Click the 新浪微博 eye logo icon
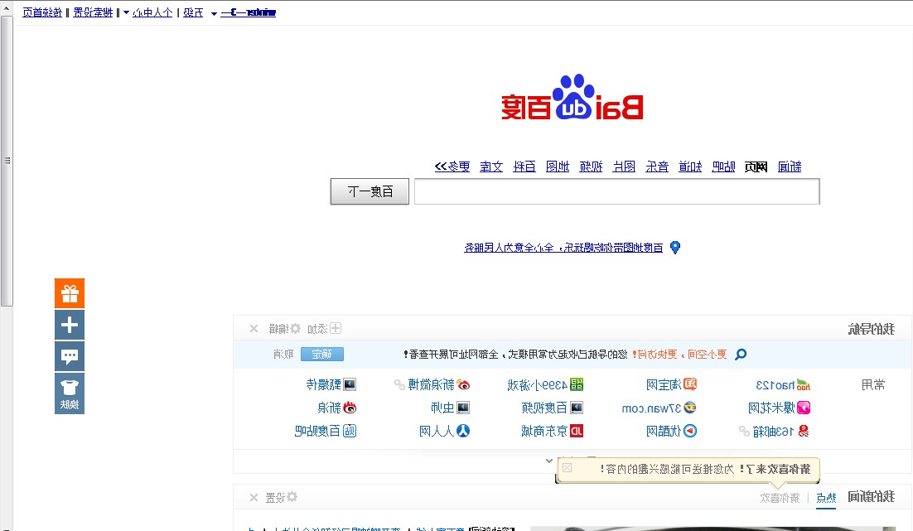Image resolution: width=913 pixels, height=531 pixels. coord(463,385)
